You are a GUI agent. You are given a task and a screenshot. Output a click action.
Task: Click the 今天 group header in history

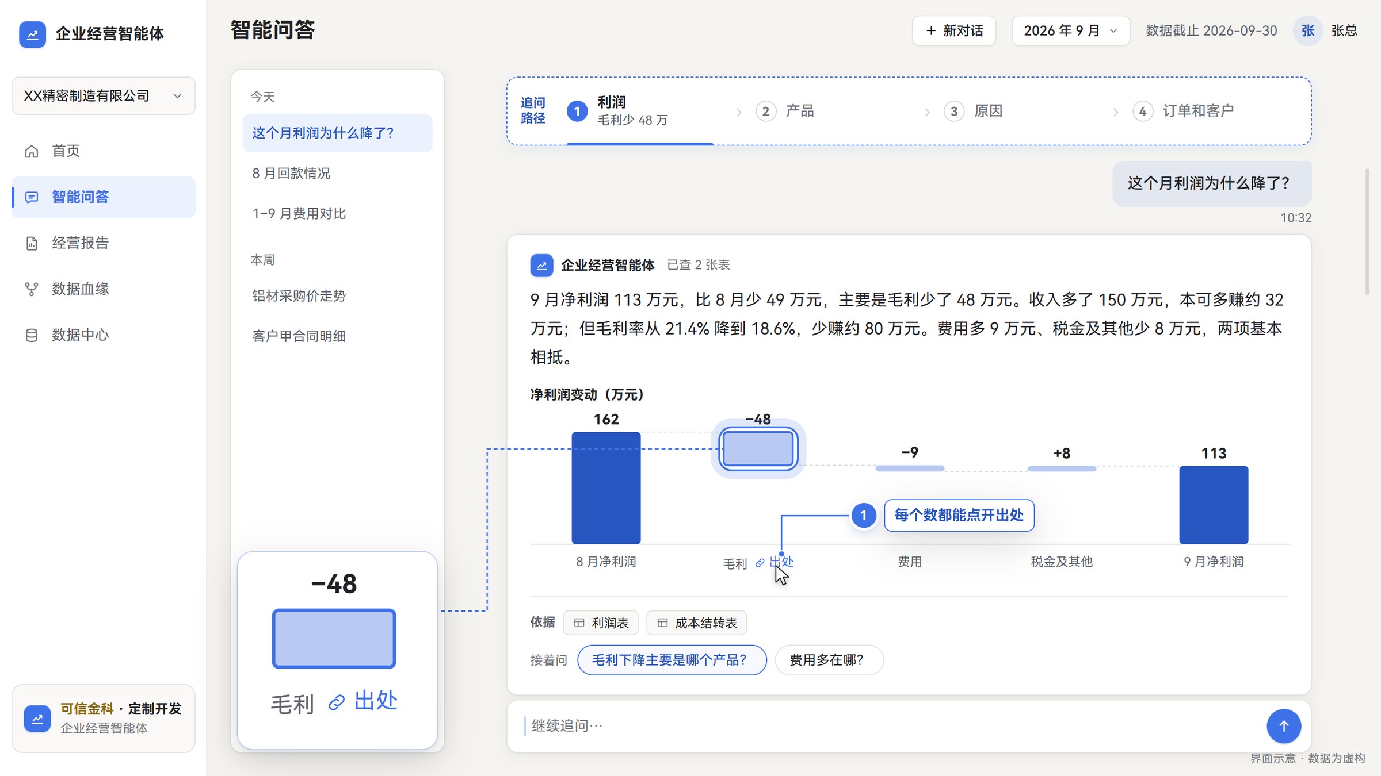click(262, 97)
